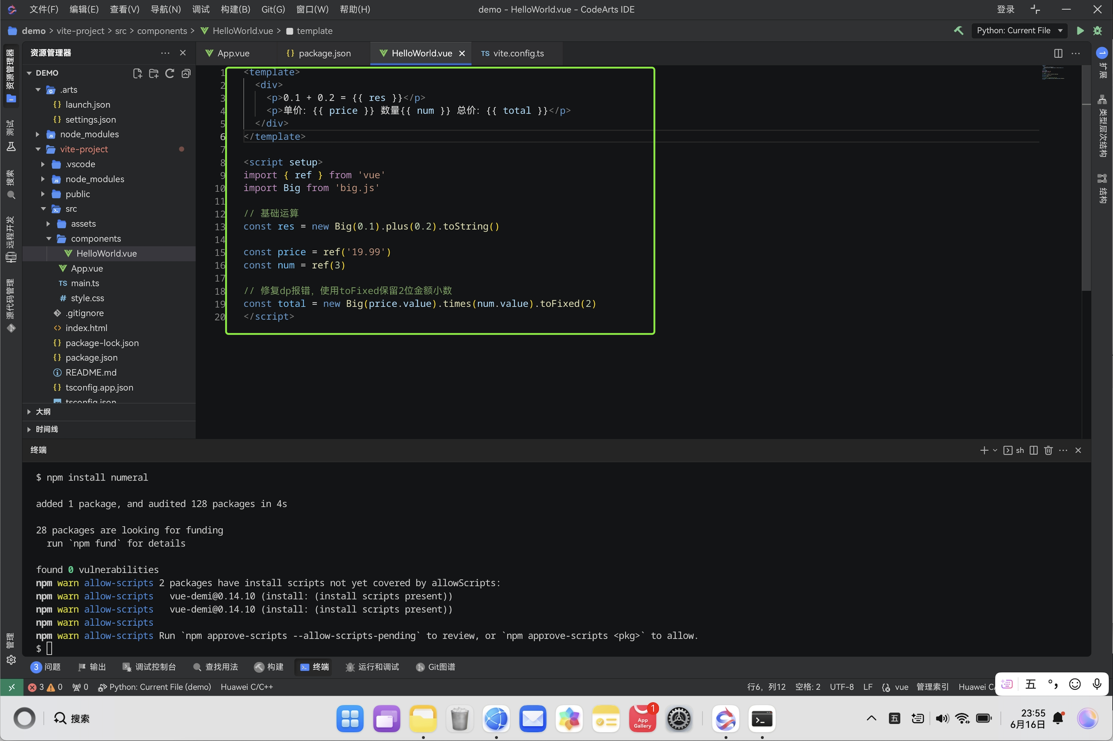
Task: Click the 登录 login button
Action: (1006, 10)
